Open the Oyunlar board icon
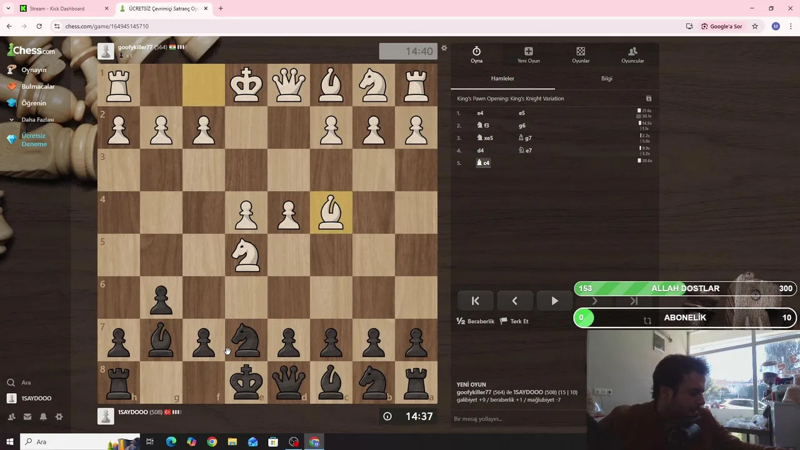 [581, 54]
